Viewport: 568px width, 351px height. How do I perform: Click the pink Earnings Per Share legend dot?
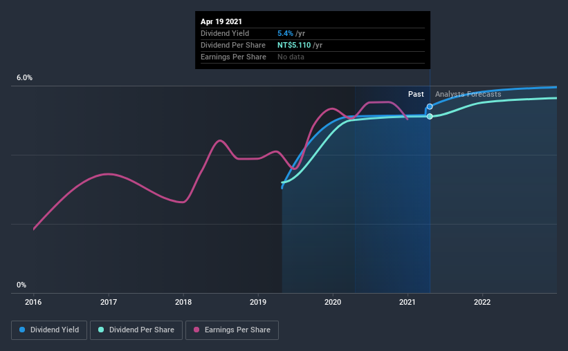pyautogui.click(x=196, y=330)
